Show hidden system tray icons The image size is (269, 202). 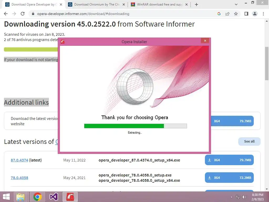(232, 197)
